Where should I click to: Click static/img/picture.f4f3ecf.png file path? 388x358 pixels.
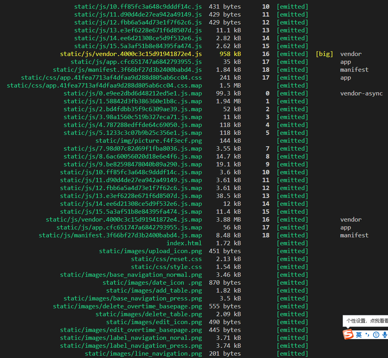point(149,141)
